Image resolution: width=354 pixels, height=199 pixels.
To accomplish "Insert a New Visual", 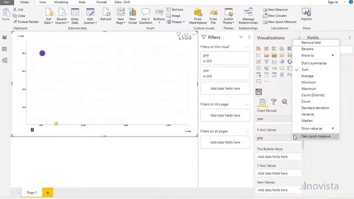I will click(x=133, y=16).
